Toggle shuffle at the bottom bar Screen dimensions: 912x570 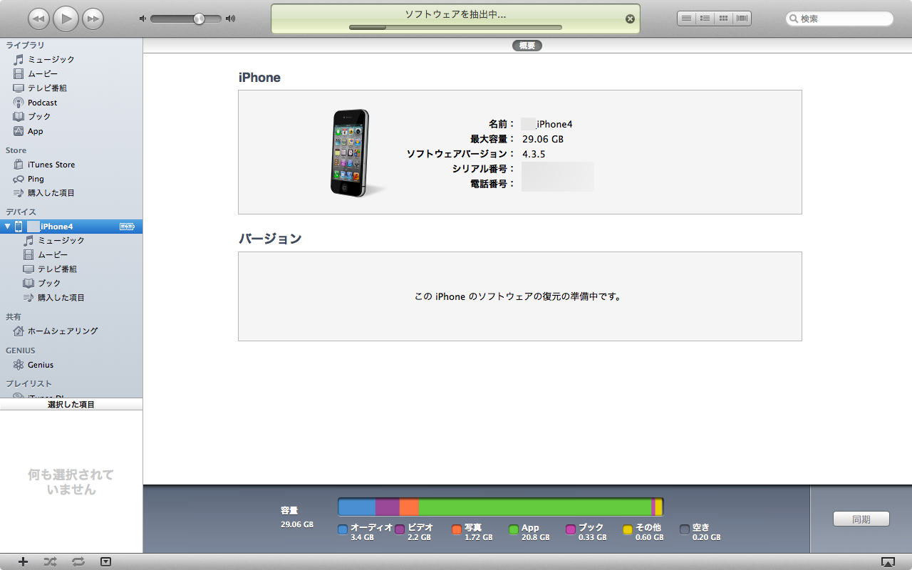[x=50, y=561]
